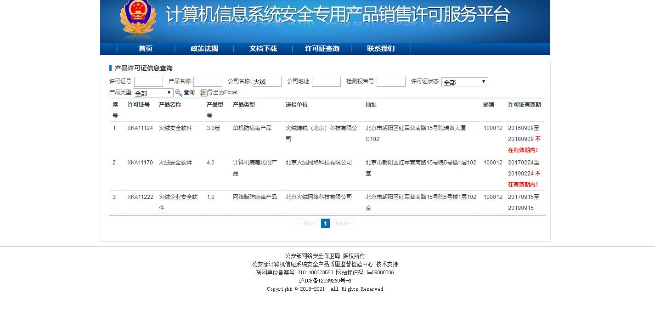Click 导出为Excel link

(222, 93)
